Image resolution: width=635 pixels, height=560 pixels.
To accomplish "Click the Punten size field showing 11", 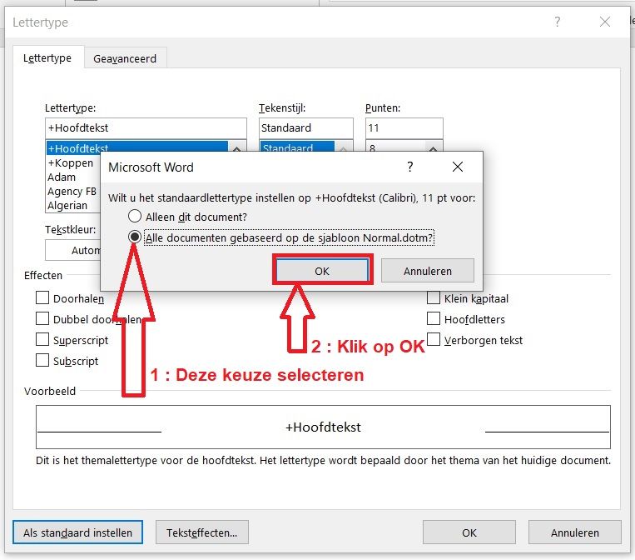I will pos(404,128).
